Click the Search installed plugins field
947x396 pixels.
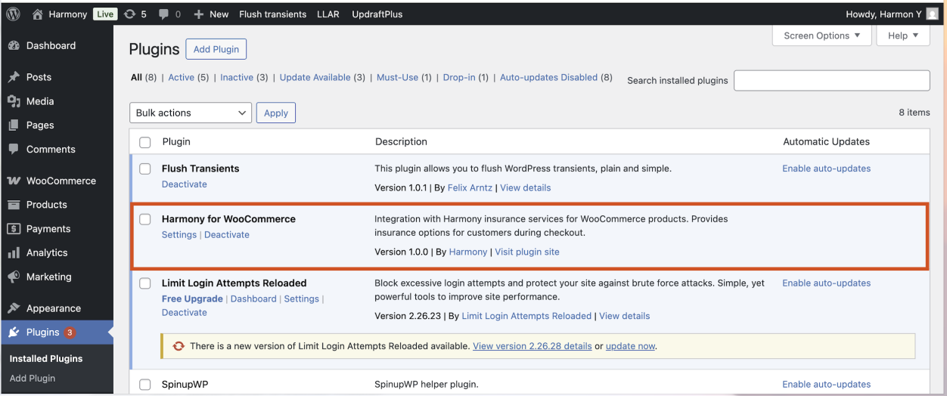[831, 80]
